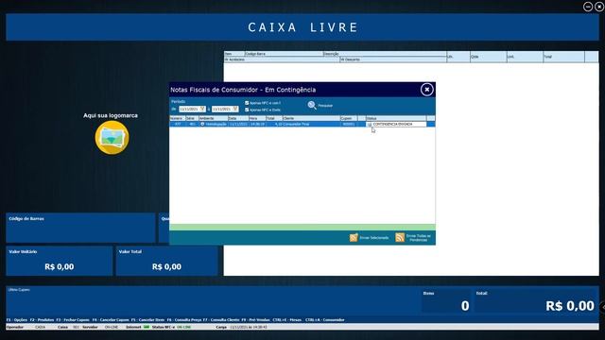Click the F3 - Fechar Cupom shortcut
The width and height of the screenshot is (605, 340).
[73, 319]
